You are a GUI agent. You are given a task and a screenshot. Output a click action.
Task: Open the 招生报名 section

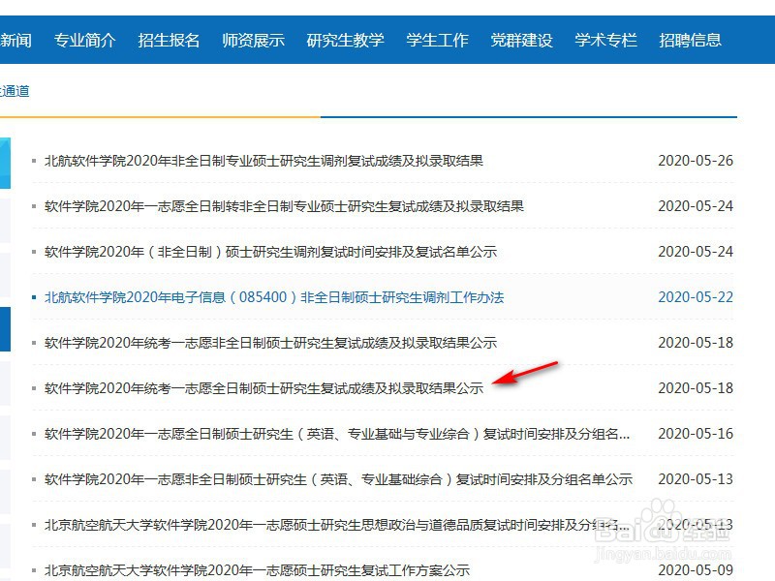[168, 41]
